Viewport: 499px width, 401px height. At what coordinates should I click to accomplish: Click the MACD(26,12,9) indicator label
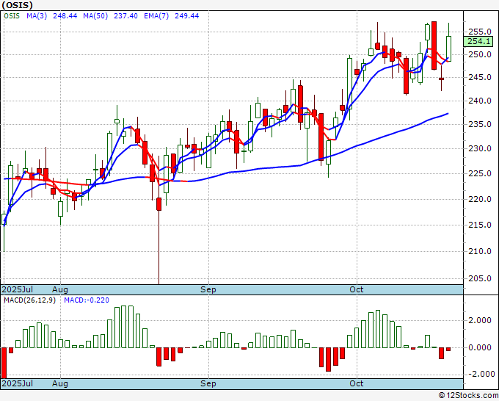pos(29,300)
